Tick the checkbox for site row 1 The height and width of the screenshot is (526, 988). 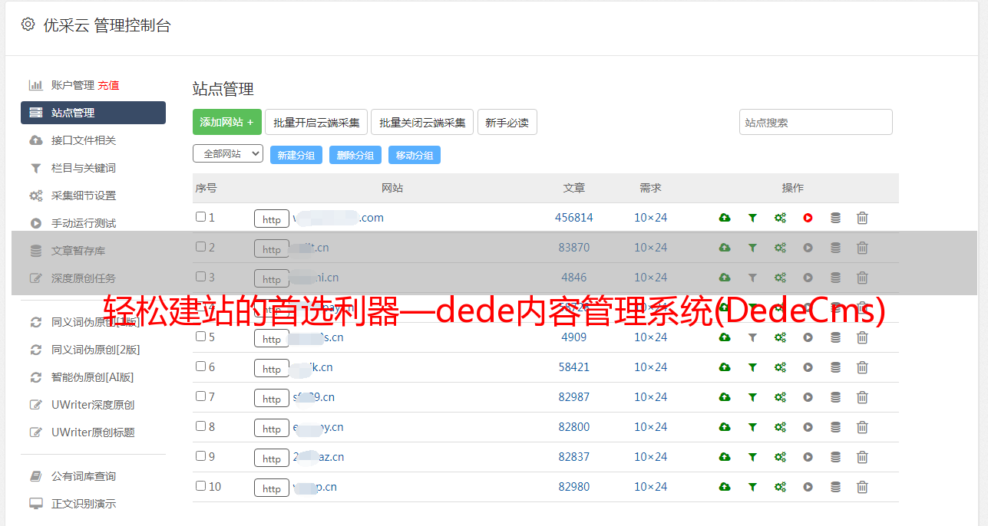[x=200, y=217]
